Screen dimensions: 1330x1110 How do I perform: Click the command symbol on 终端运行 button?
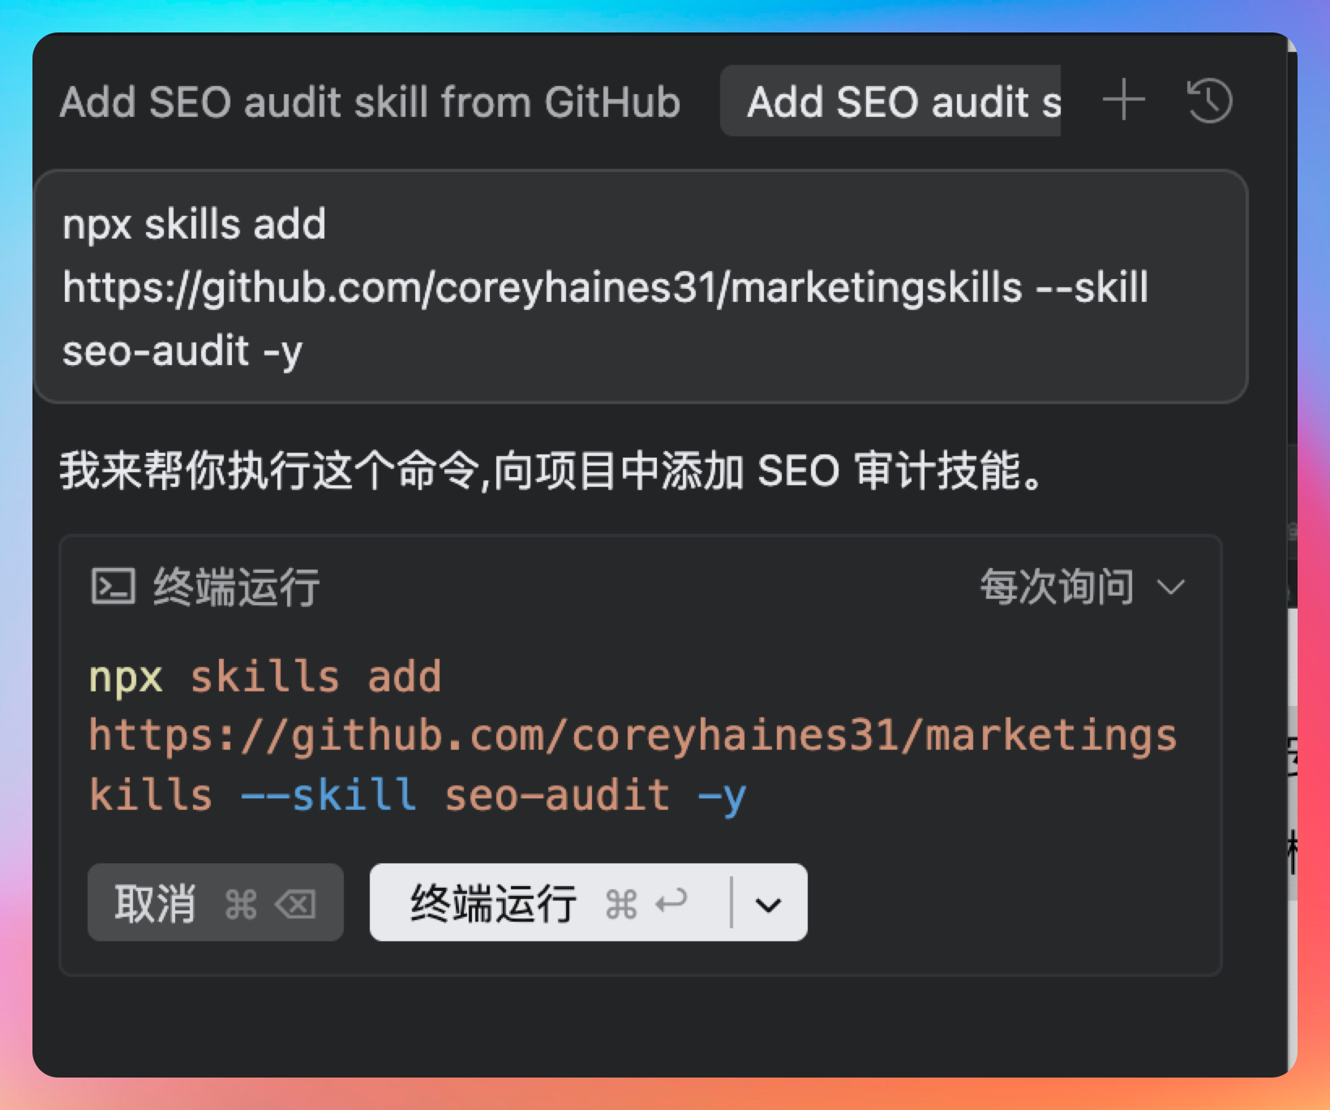tap(621, 903)
